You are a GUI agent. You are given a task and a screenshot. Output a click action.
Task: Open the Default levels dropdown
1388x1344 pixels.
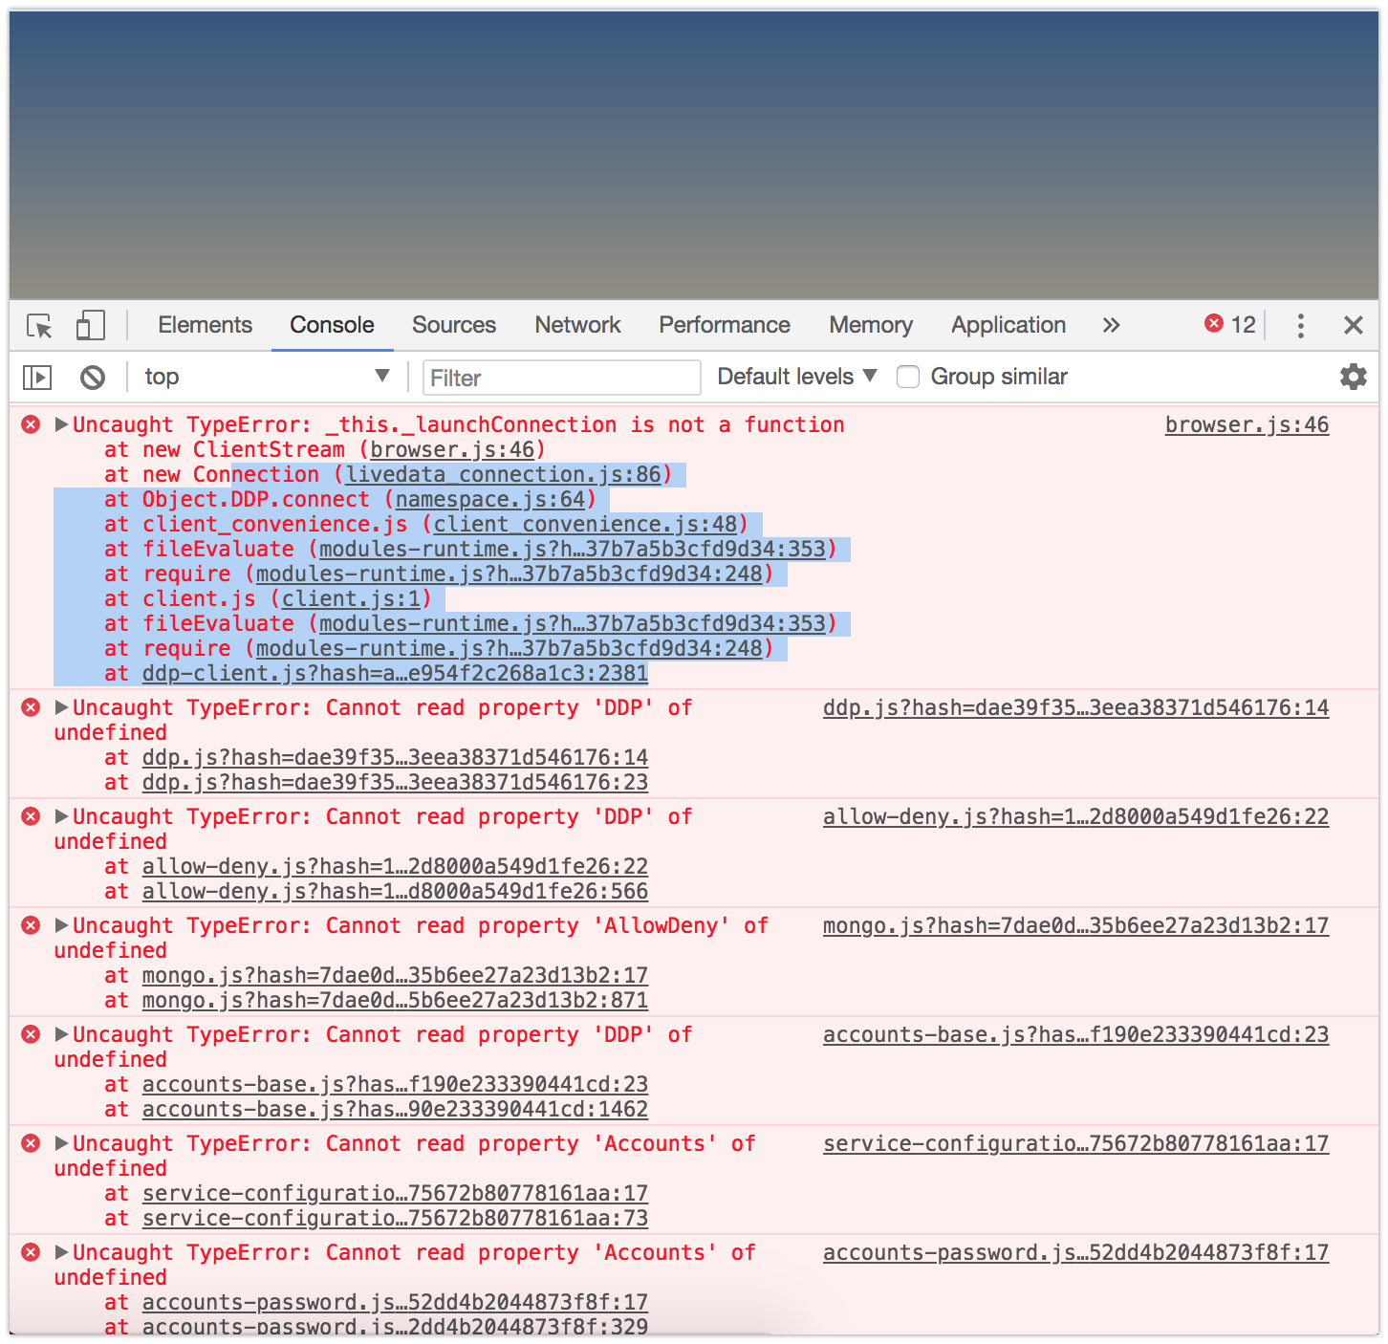click(x=797, y=377)
